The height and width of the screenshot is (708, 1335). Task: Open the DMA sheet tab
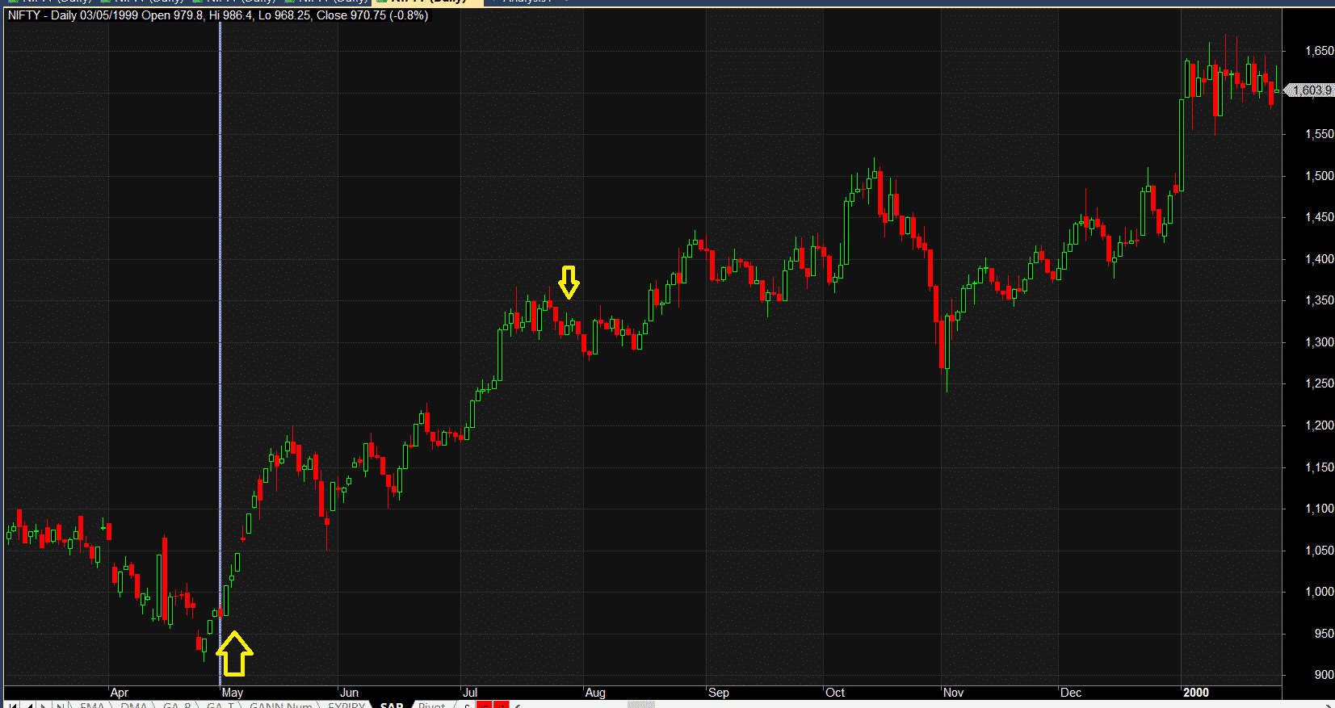click(133, 706)
